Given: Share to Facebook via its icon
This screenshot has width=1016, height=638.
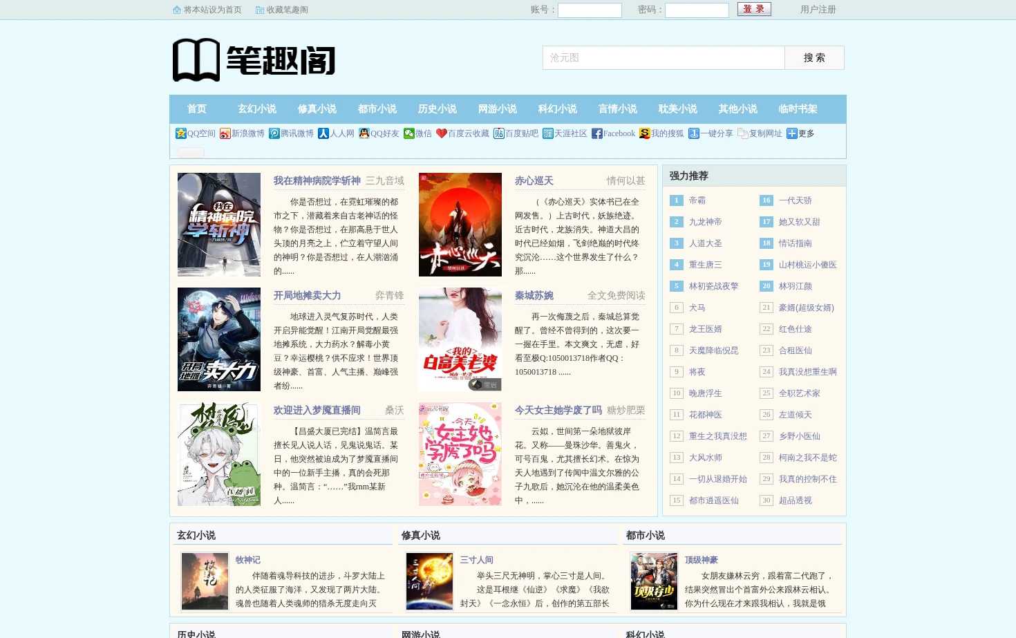Looking at the screenshot, I should (597, 133).
